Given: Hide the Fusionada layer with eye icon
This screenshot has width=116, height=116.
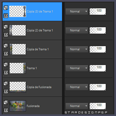Looking at the screenshot, I should click(6, 110).
